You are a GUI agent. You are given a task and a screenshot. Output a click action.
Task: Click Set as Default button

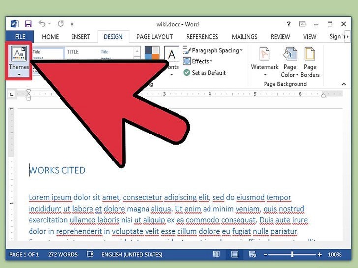point(205,73)
